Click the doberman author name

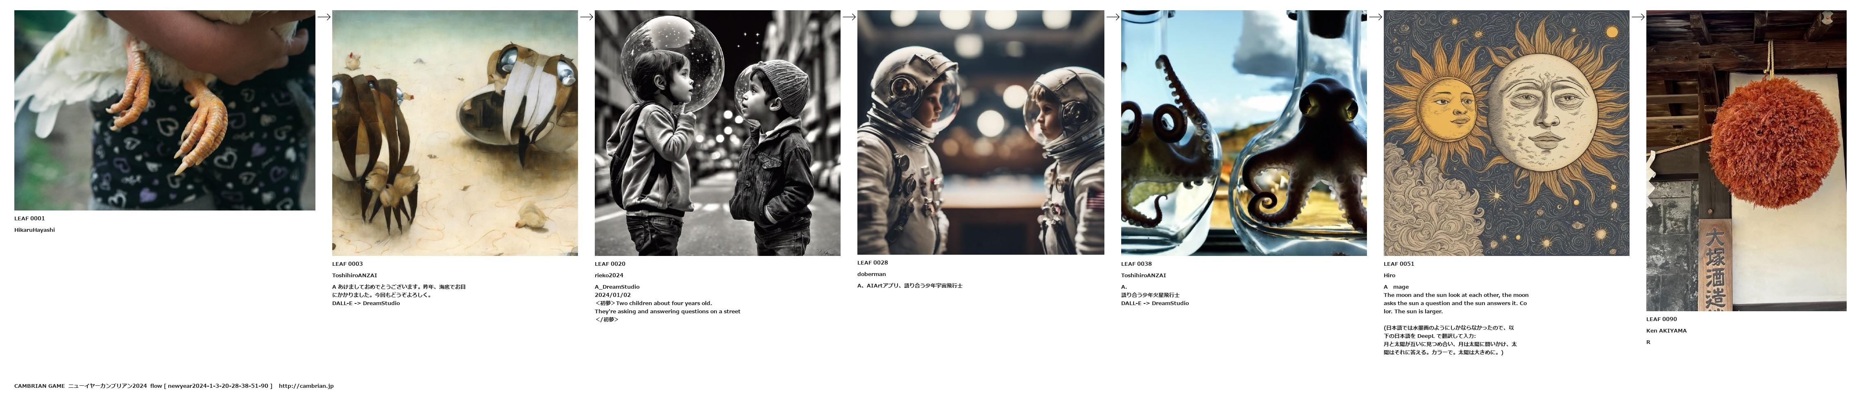point(871,274)
